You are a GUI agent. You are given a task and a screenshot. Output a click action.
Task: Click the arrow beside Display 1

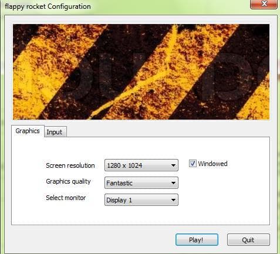(x=173, y=200)
